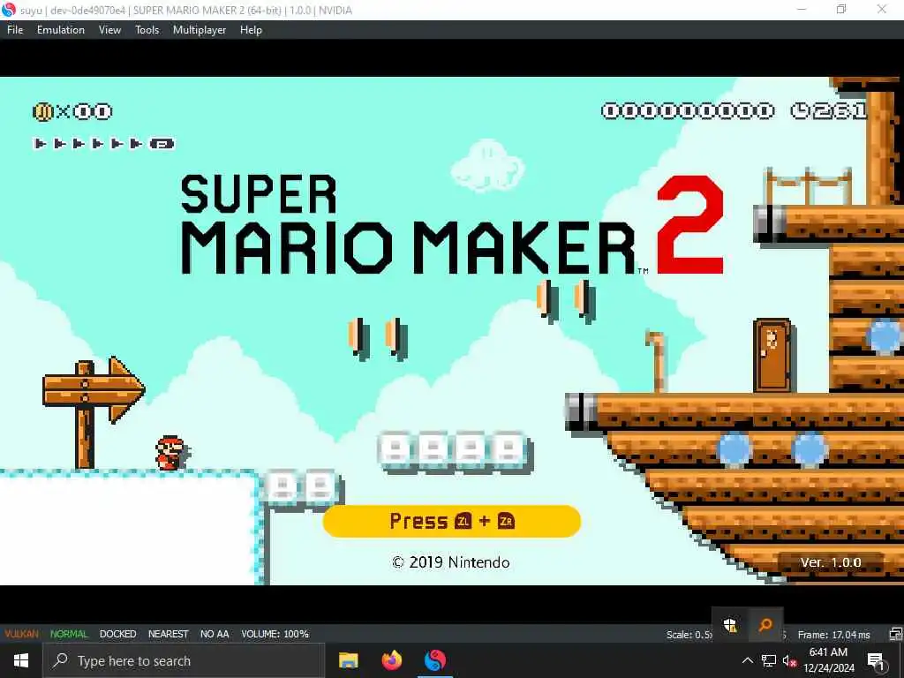The height and width of the screenshot is (678, 904).
Task: Open the VOLUME: 100% control
Action: [x=275, y=634]
